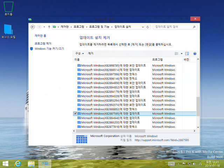The width and height of the screenshot is (224, 168).
Task: Click the search magnifier icon
Action: (x=194, y=27)
